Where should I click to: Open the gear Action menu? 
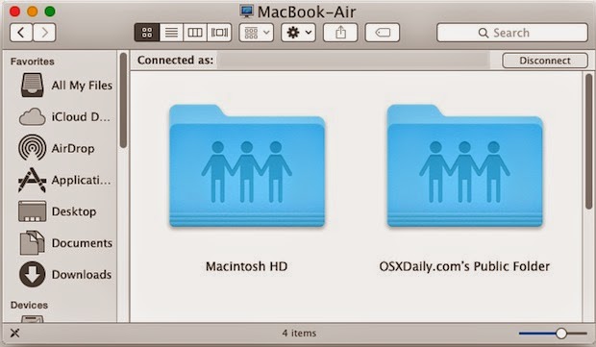tap(298, 33)
